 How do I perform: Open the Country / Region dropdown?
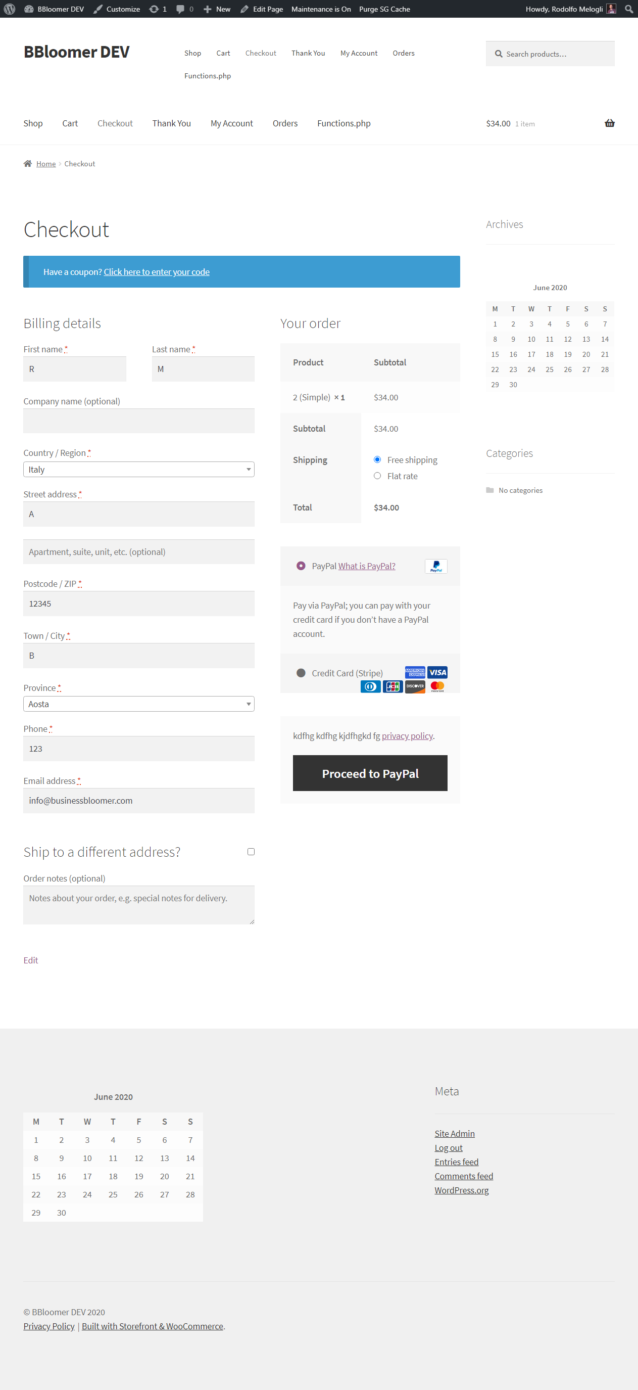point(138,470)
